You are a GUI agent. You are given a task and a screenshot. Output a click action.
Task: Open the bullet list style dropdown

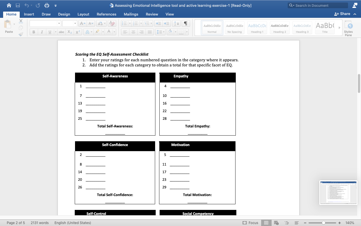click(129, 24)
